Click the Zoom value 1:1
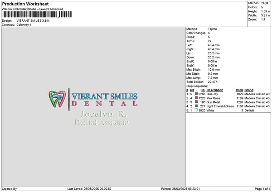272x192 pixels. pyautogui.click(x=263, y=19)
